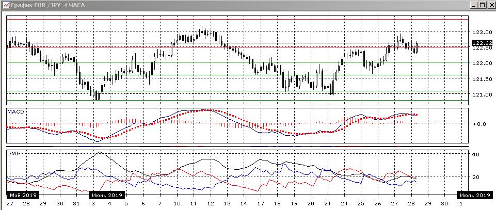
Task: Click date label 7 on time axis
Action: pyautogui.click(x=160, y=203)
